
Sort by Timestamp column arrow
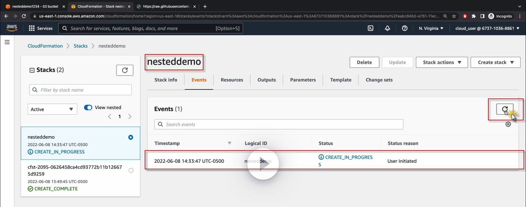click(x=230, y=143)
